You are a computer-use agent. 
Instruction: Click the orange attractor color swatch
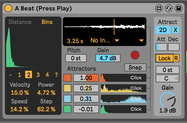(x=68, y=78)
